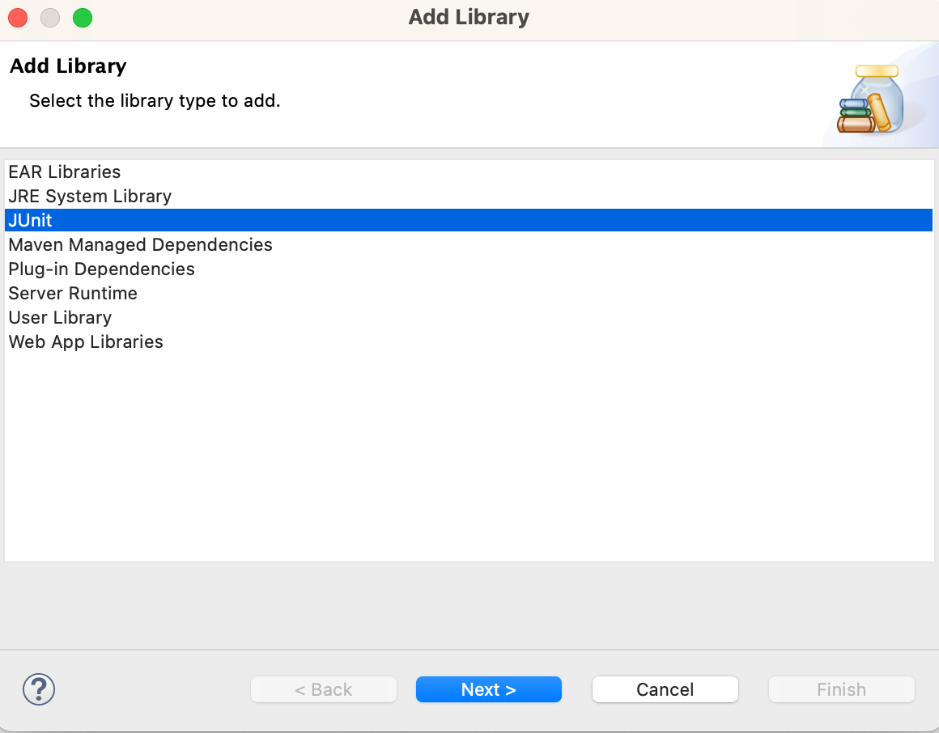939x733 pixels.
Task: Select Server Runtime library type
Action: 469,293
